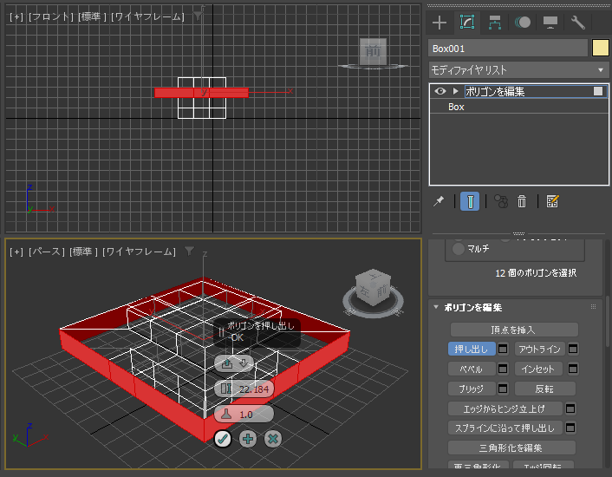The image size is (612, 477).
Task: Click the caddy pause handle icon
Action: point(221,332)
